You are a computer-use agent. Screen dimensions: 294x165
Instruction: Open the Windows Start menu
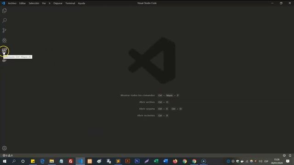5,161
